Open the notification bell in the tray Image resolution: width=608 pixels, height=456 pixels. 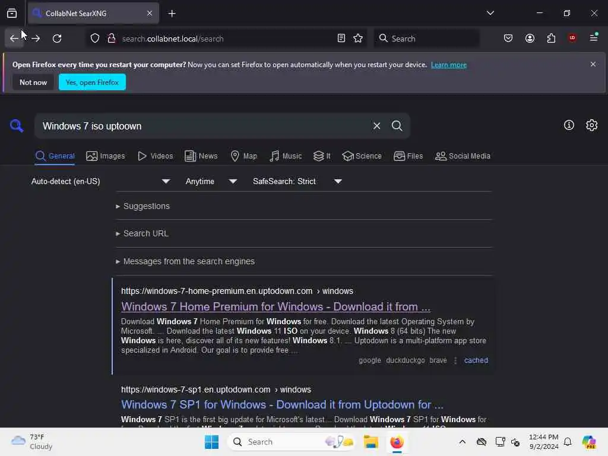[568, 442]
